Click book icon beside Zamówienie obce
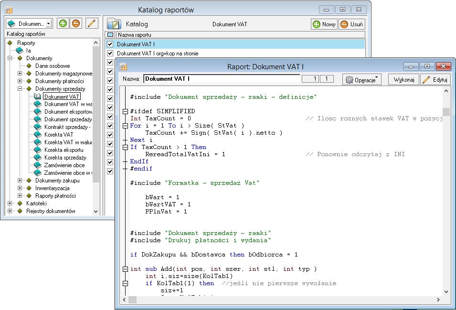This screenshot has height=310, width=456. [38, 165]
